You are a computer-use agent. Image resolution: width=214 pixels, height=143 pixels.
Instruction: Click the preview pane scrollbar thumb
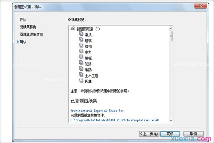[x=171, y=35]
